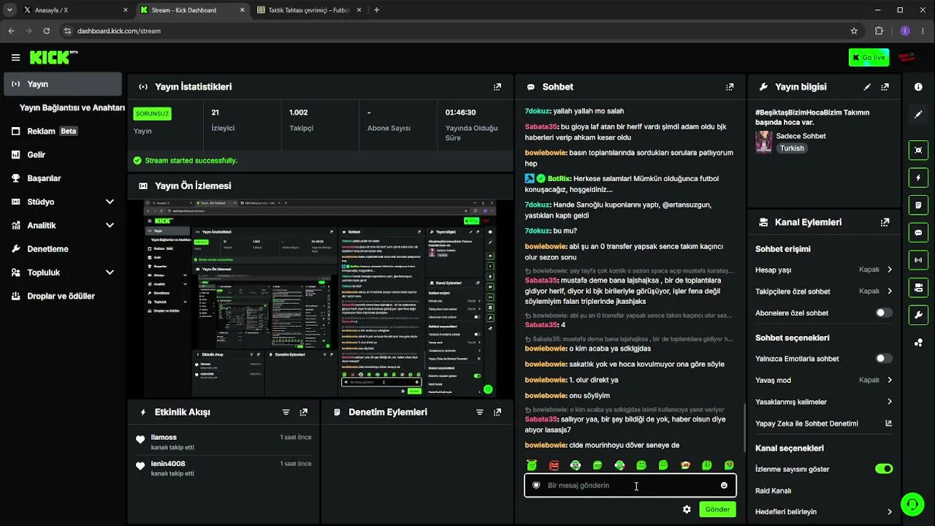Click the stream preview thumbnail
Screen dimensions: 935x526
pos(320,299)
